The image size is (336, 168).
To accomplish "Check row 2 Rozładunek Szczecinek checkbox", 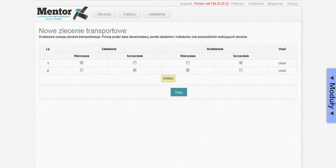I will coord(241,70).
